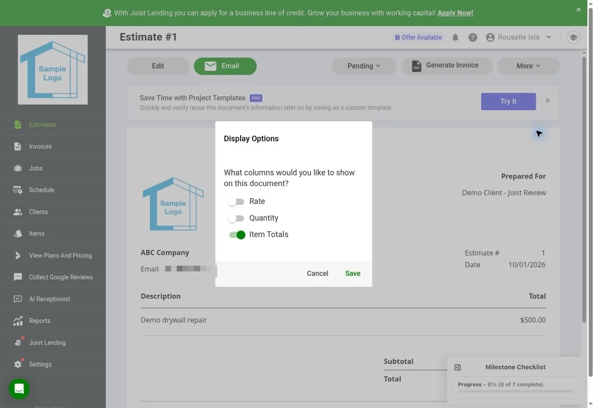Click the Edit estimate button
The width and height of the screenshot is (594, 408).
(158, 66)
